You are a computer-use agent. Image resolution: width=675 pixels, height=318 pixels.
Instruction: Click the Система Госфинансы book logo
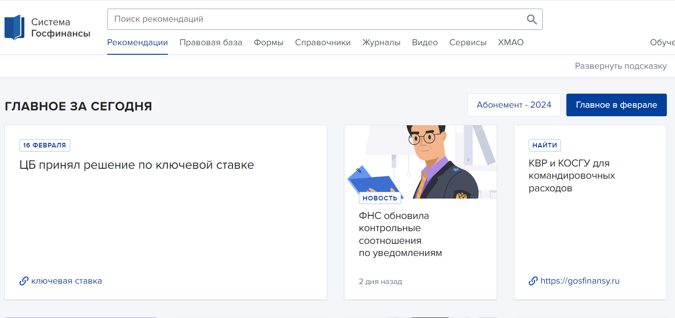click(x=14, y=28)
